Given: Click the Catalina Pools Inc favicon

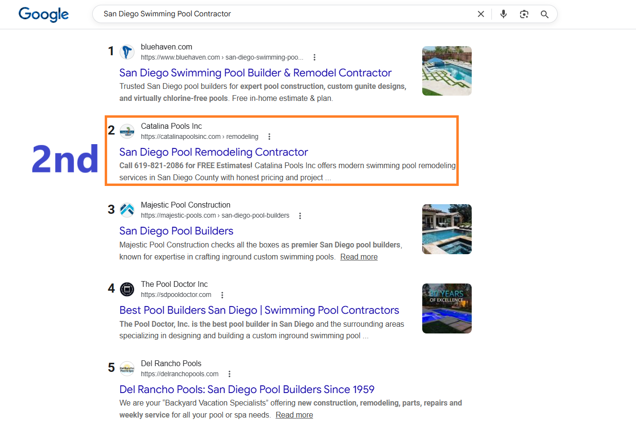Looking at the screenshot, I should (x=127, y=131).
